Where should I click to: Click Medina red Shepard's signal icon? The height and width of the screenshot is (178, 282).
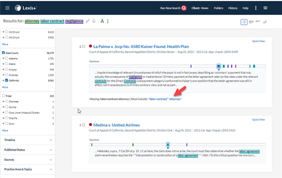pos(90,124)
